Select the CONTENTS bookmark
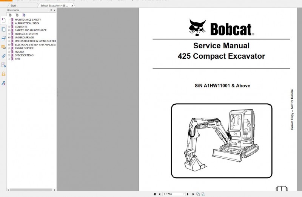The width and height of the screenshot is (302, 197). coord(21,27)
